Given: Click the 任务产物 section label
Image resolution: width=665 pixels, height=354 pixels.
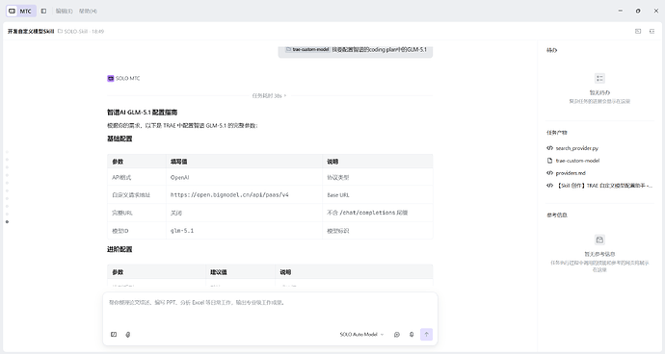Looking at the screenshot, I should click(x=557, y=133).
